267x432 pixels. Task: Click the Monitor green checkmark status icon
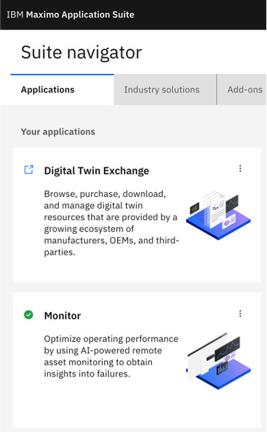(x=29, y=314)
